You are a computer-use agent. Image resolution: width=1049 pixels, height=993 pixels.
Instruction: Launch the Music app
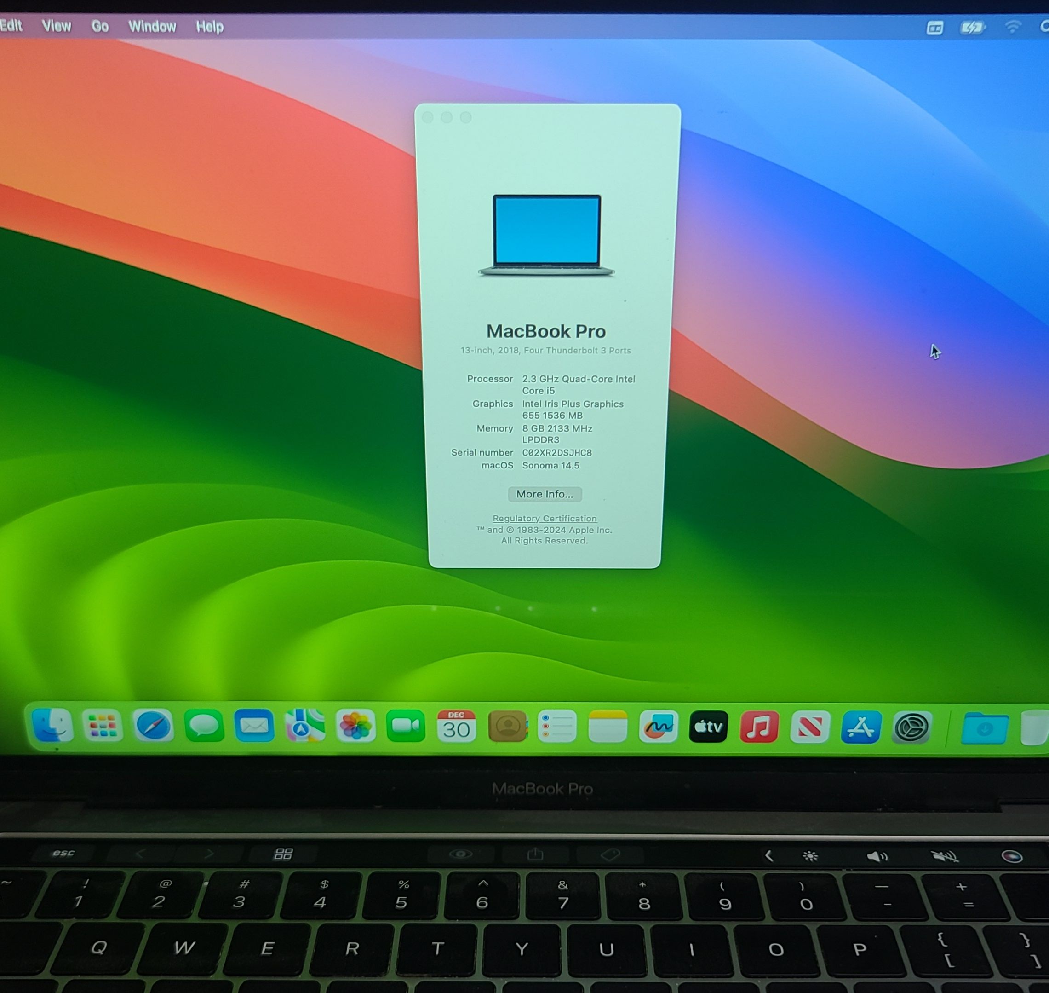pos(760,727)
